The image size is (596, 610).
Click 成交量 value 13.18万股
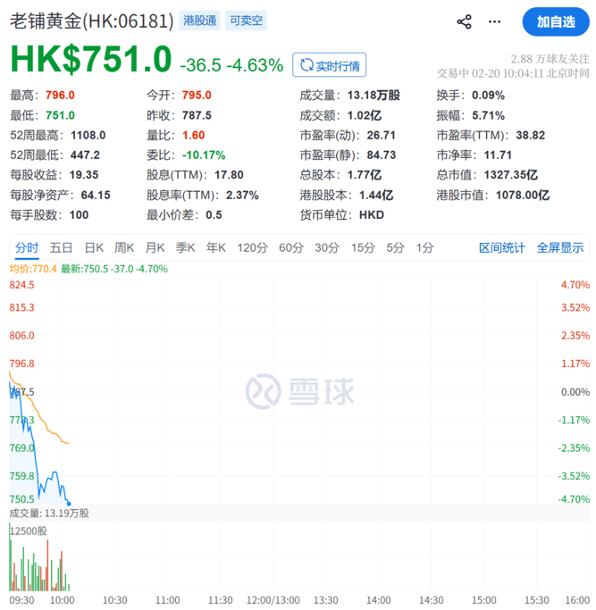click(x=374, y=96)
